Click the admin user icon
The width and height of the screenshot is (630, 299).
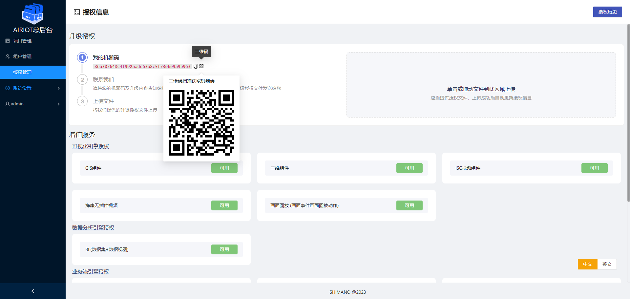pos(8,104)
